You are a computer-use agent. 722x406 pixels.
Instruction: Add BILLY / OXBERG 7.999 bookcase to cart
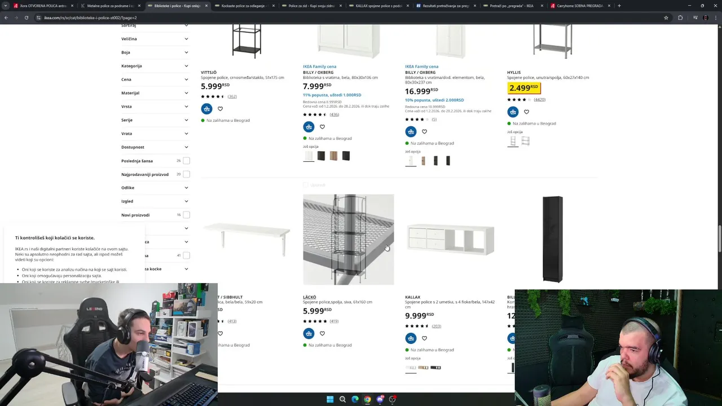[x=309, y=127]
